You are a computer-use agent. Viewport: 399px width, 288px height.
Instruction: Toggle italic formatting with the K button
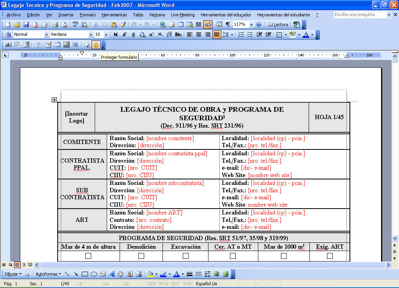(x=124, y=35)
